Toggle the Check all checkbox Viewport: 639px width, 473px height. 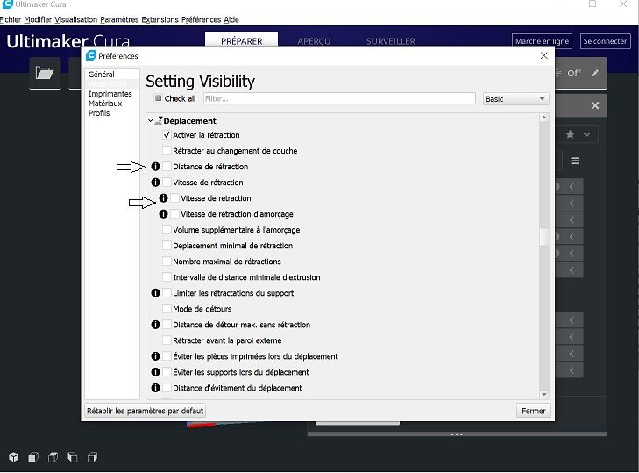pyautogui.click(x=158, y=98)
